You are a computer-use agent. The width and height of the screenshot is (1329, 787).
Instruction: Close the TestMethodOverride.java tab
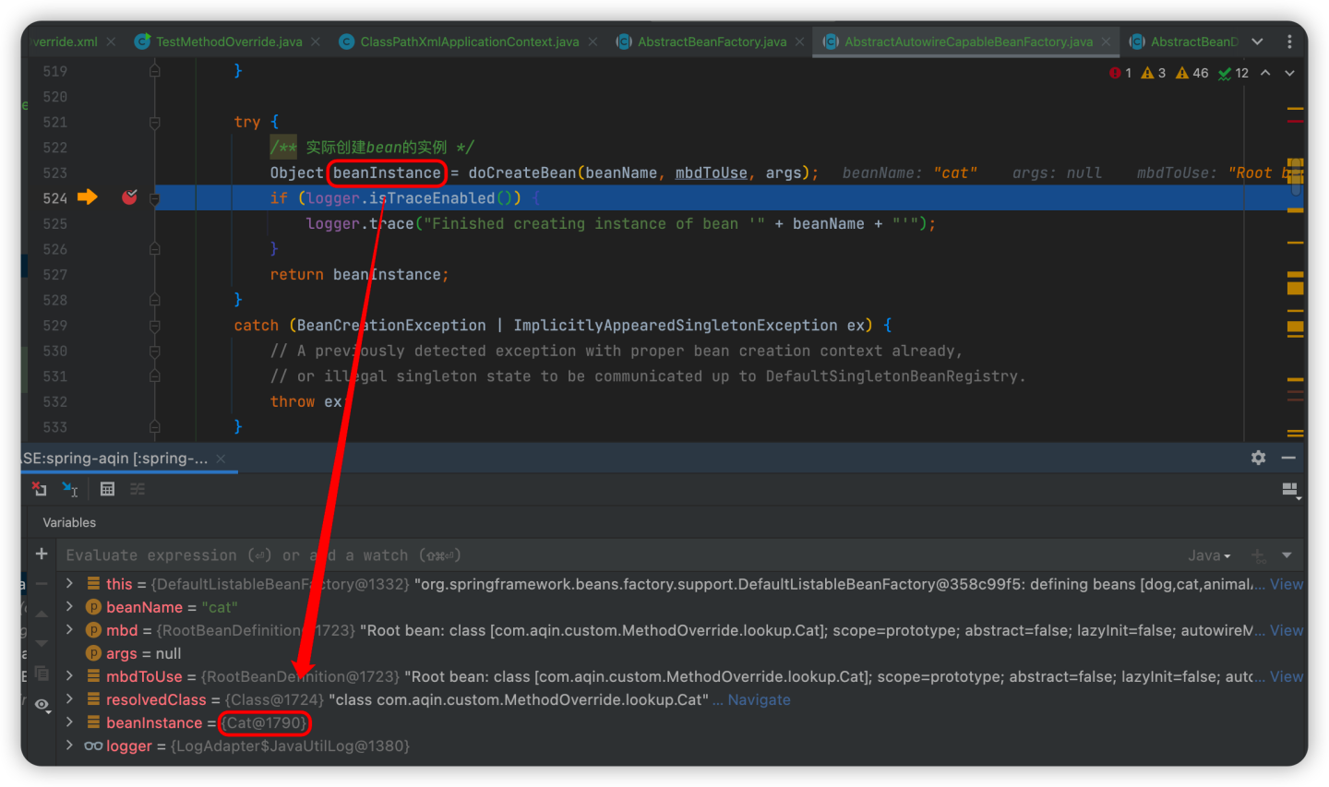(316, 42)
